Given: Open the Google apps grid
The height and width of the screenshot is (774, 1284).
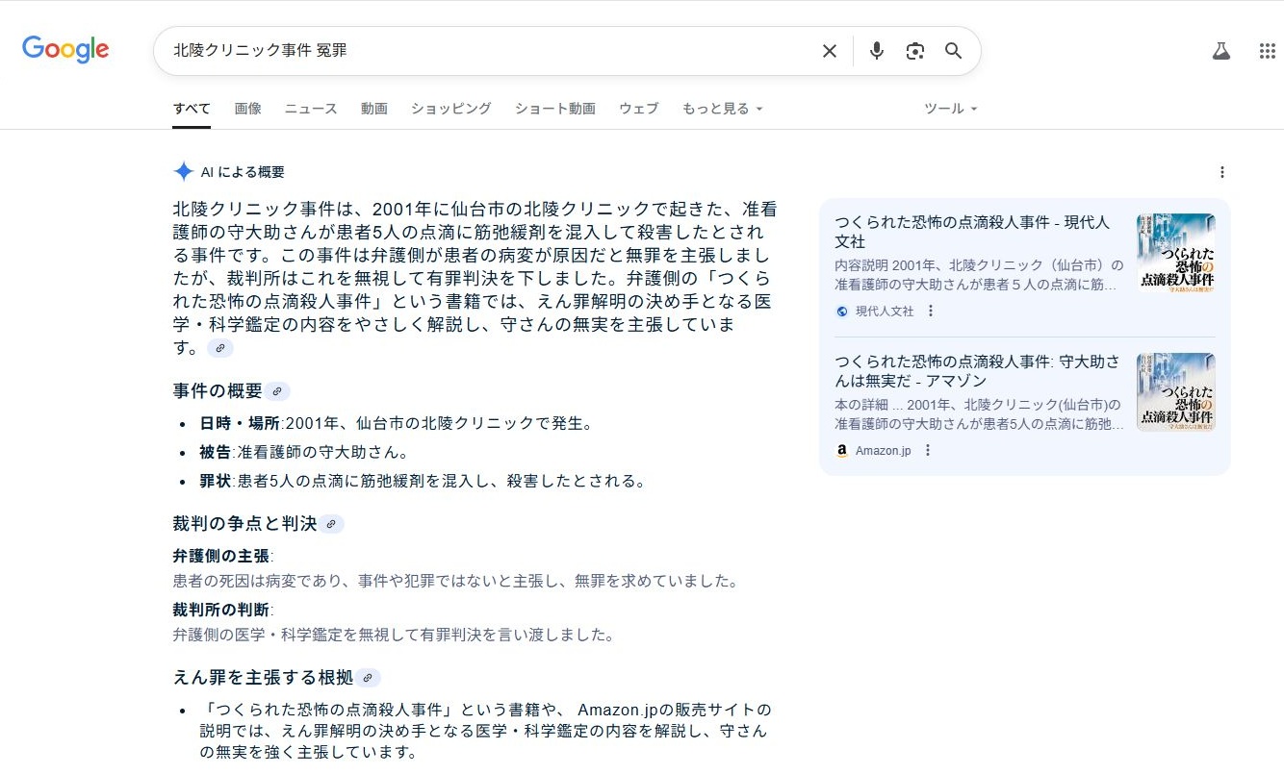Looking at the screenshot, I should pyautogui.click(x=1267, y=51).
